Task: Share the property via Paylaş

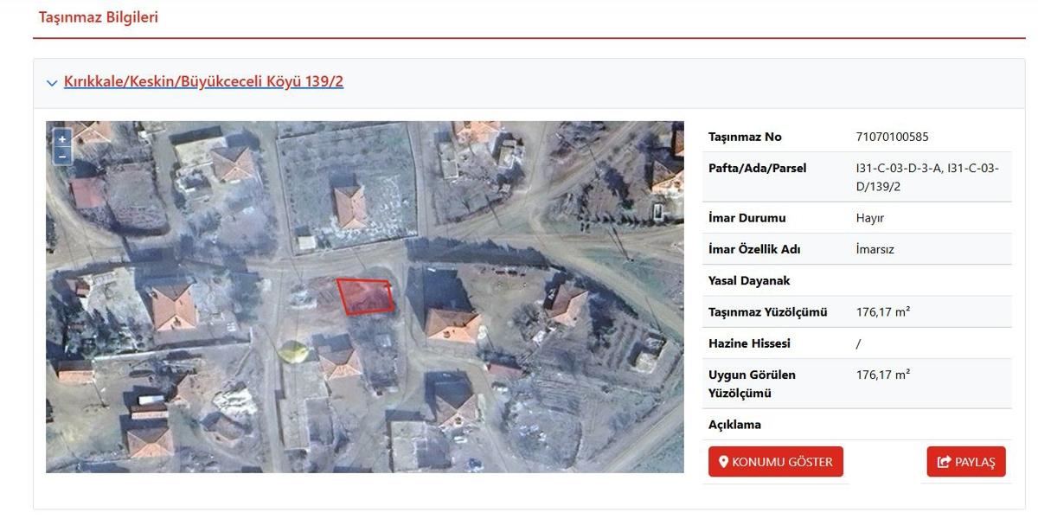Action: (966, 462)
